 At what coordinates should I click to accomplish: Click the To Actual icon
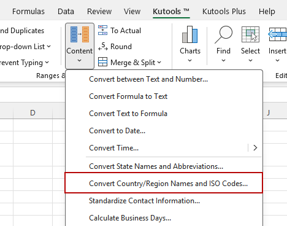point(102,30)
